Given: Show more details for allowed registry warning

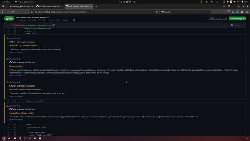Looking at the screenshot, I should pos(16,120).
